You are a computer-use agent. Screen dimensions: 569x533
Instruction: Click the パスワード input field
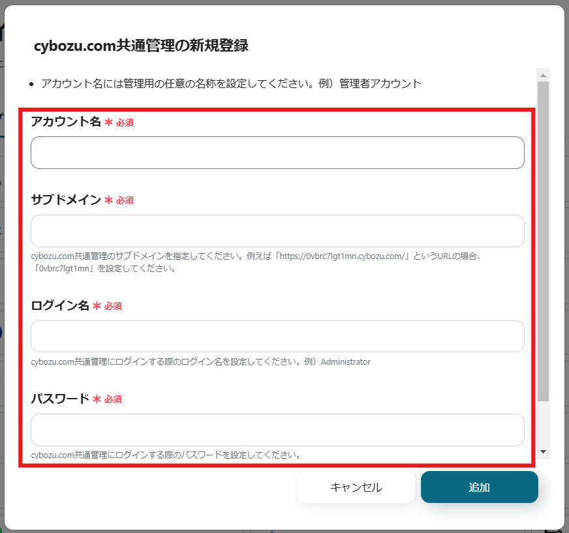[277, 429]
